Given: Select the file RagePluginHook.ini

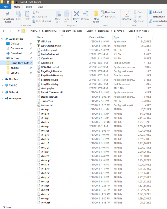Looking at the screenshot, I should [52, 71].
